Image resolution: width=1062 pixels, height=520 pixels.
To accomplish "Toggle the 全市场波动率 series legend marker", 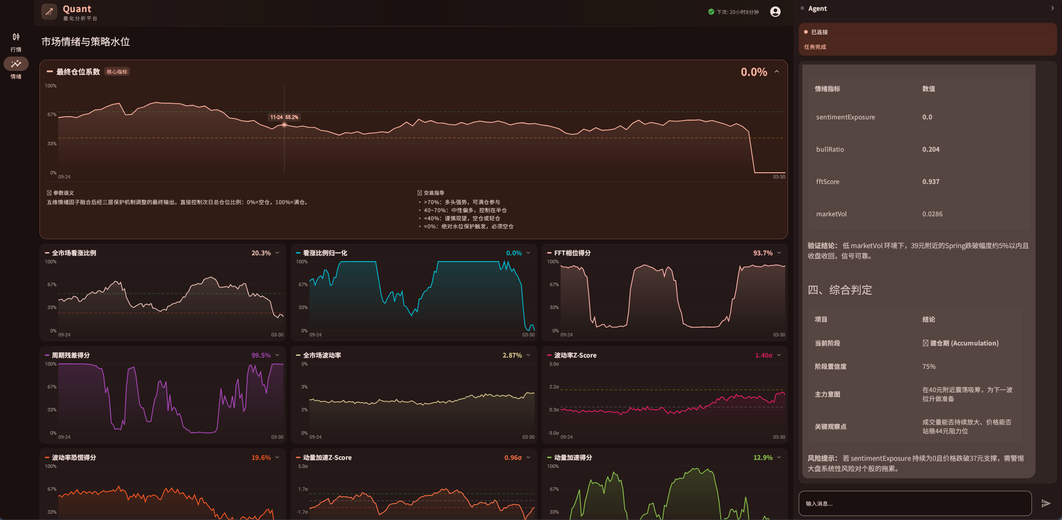I will coord(298,355).
